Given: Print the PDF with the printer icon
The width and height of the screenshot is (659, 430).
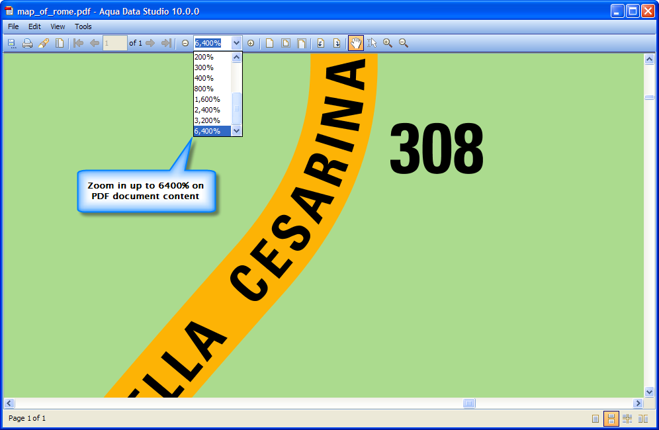Looking at the screenshot, I should pos(28,43).
